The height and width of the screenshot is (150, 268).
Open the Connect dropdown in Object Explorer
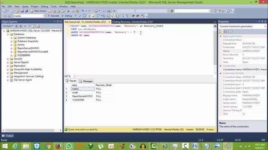tap(8, 26)
